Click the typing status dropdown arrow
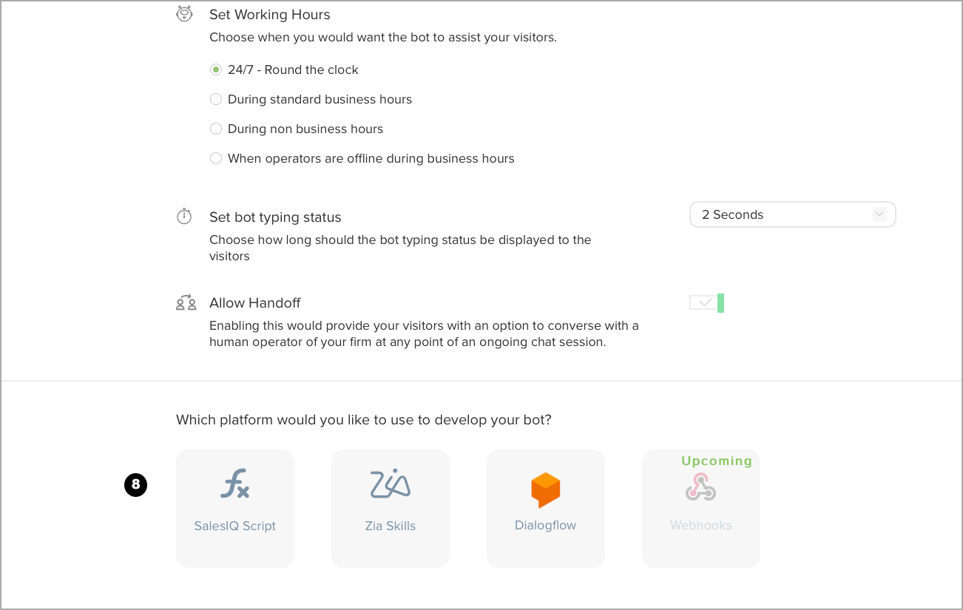The width and height of the screenshot is (963, 610). tap(879, 214)
